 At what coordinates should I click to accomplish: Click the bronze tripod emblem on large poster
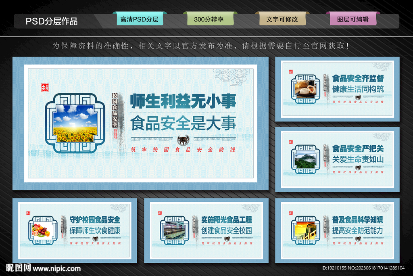(183, 140)
